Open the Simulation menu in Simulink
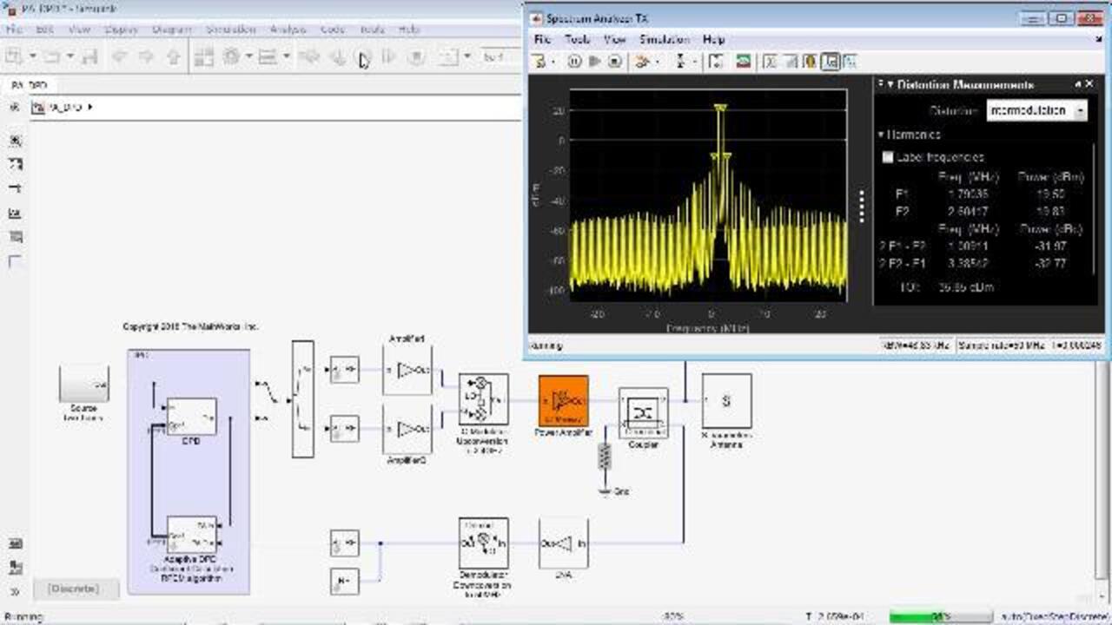Viewport: 1112px width, 625px height. pyautogui.click(x=230, y=29)
